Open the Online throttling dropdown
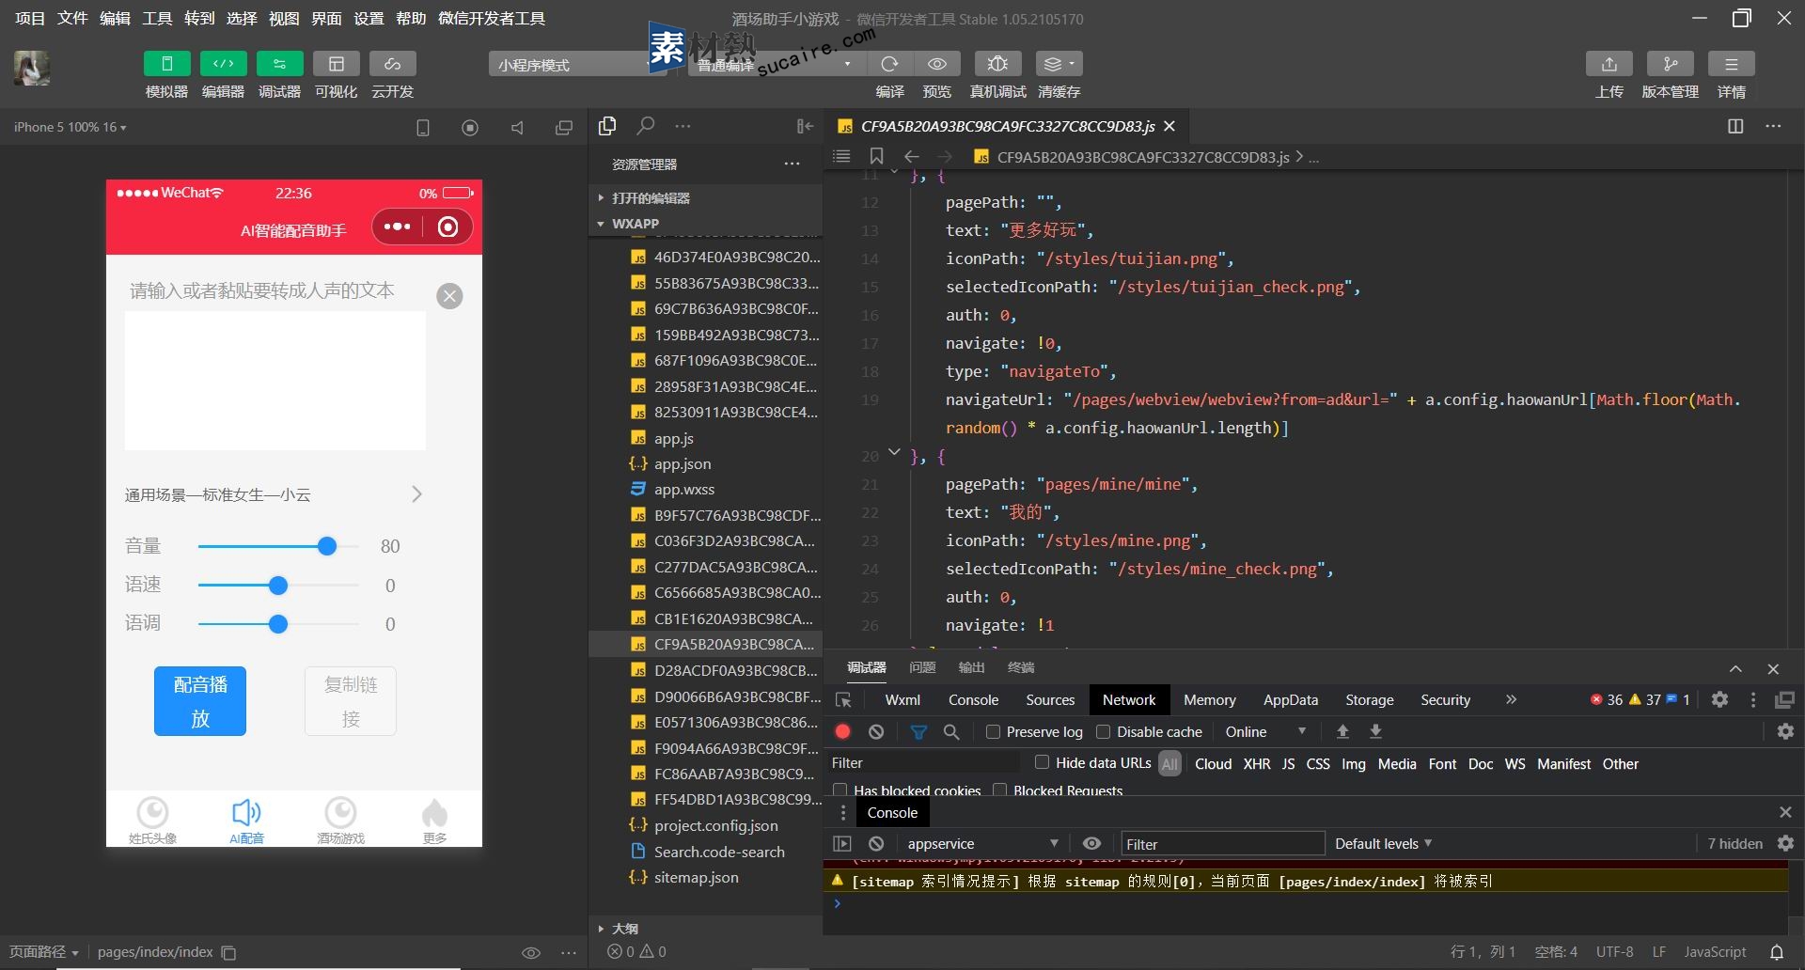The width and height of the screenshot is (1805, 970). coord(1265,731)
